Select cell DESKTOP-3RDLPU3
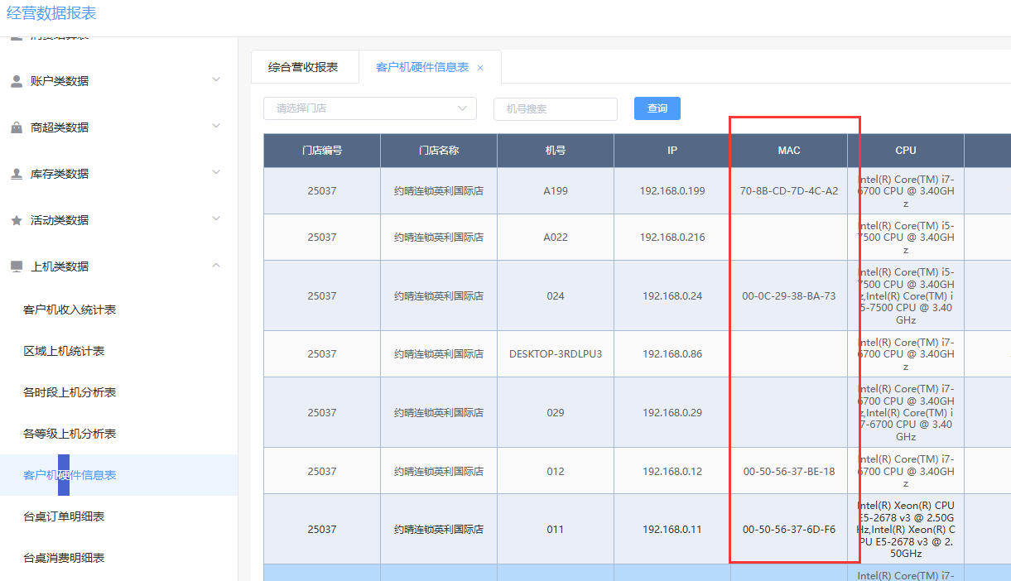 [556, 354]
